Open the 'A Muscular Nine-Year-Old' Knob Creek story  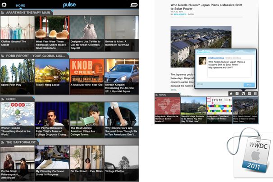click(x=87, y=77)
